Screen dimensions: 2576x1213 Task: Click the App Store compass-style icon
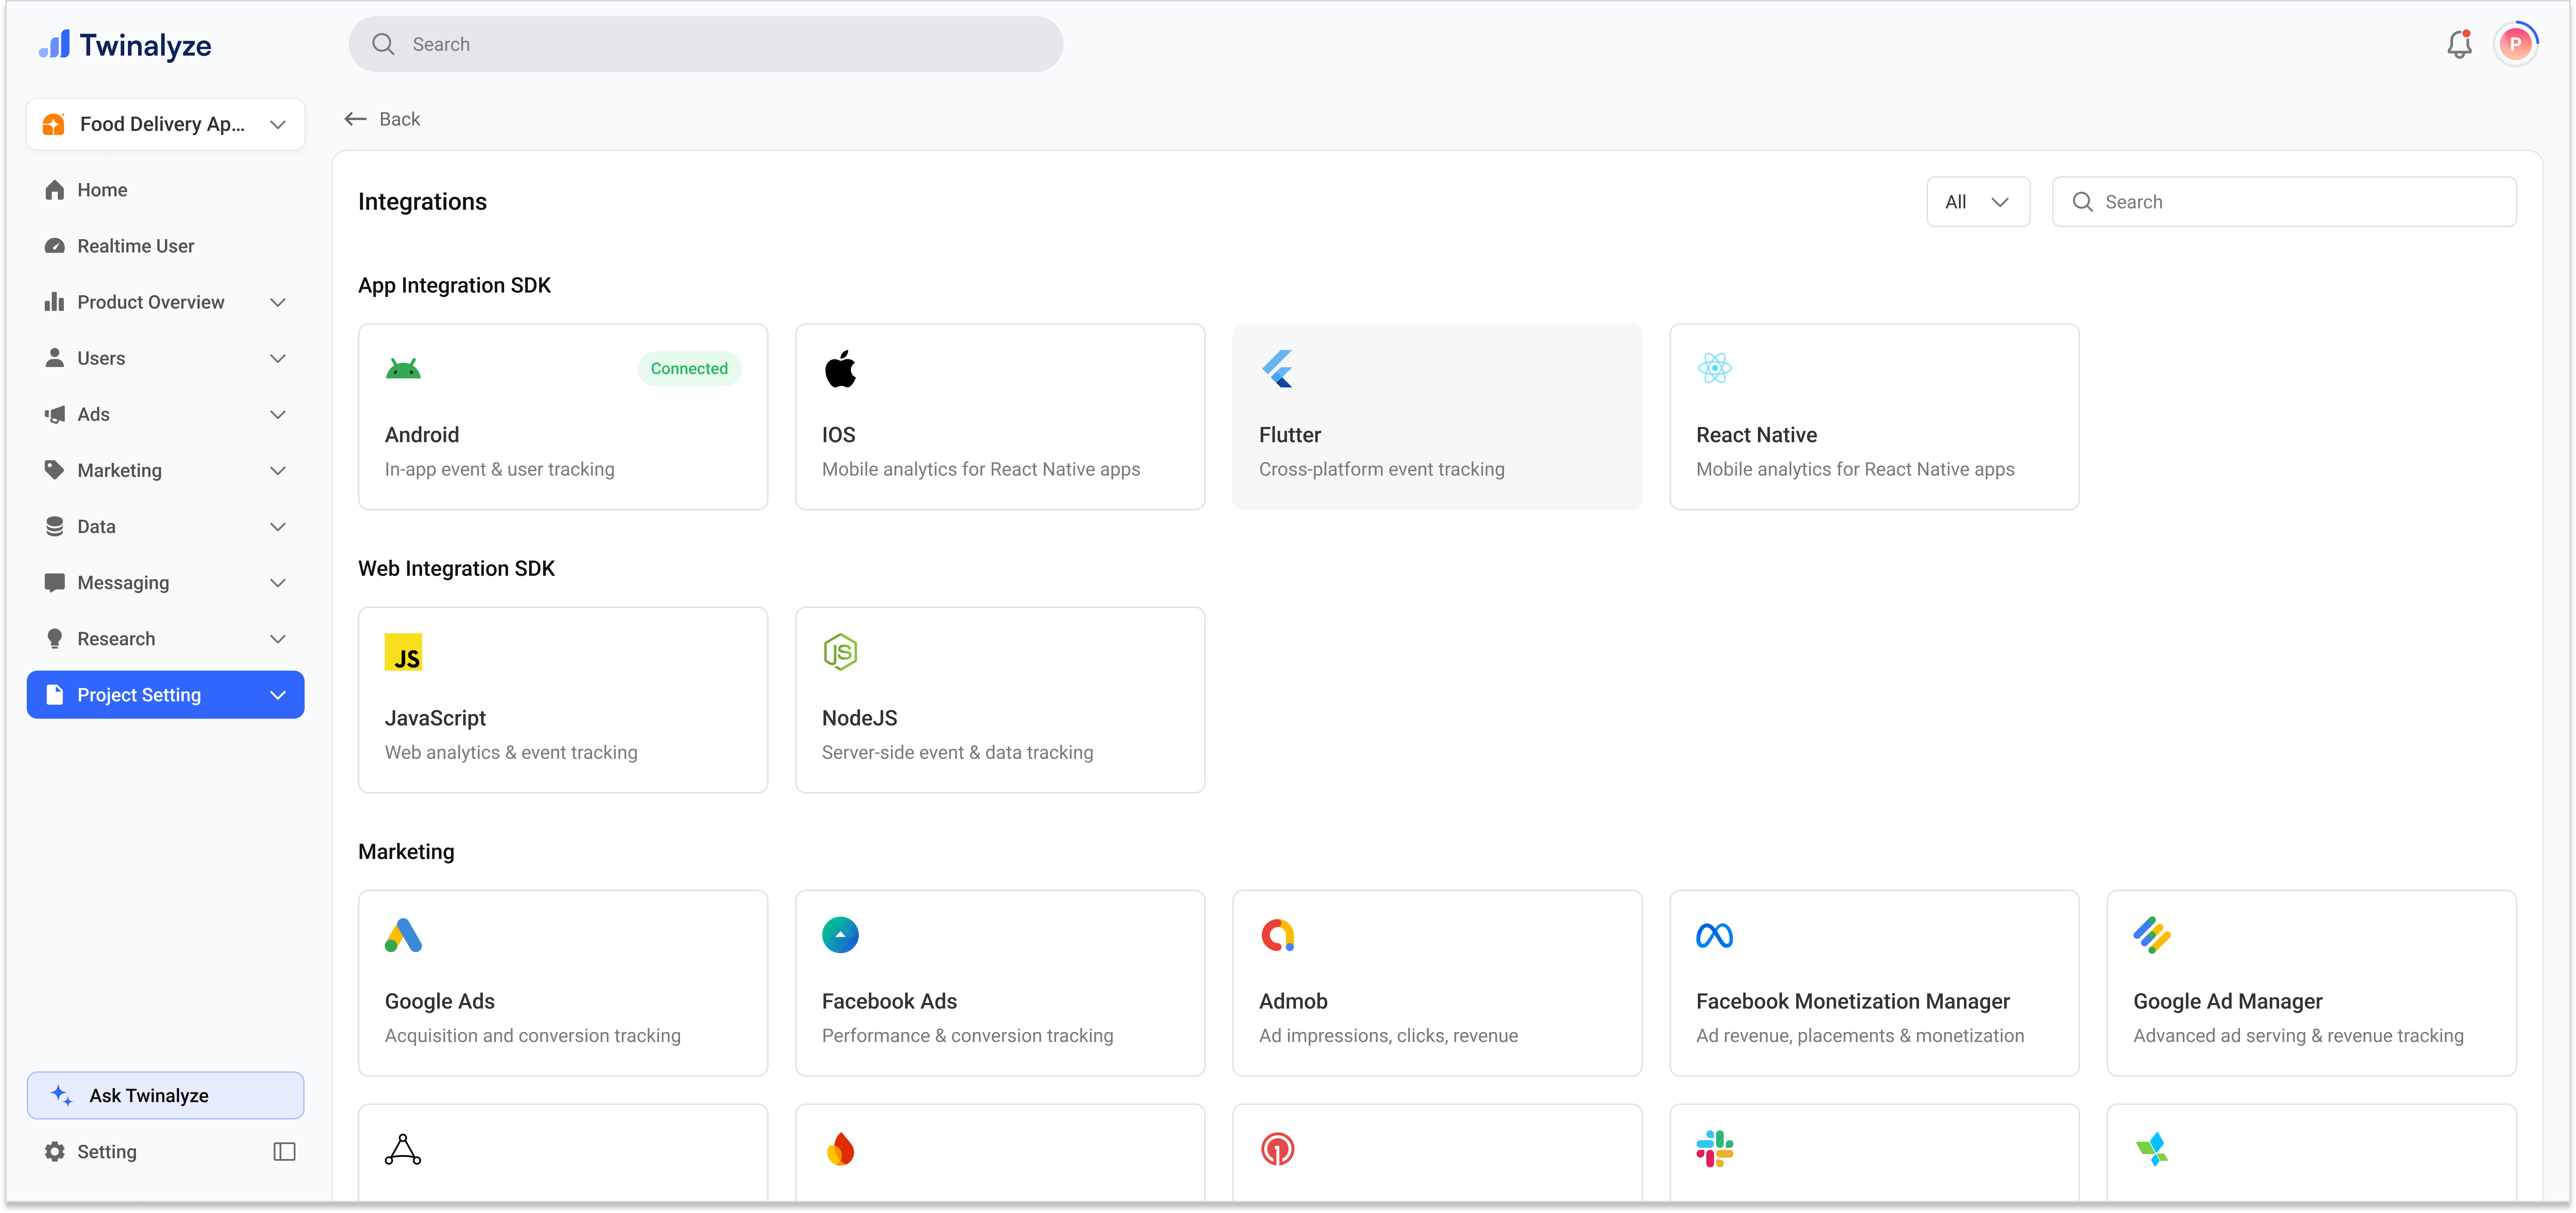pyautogui.click(x=403, y=1149)
